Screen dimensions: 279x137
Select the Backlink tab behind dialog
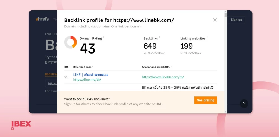pos(51,74)
